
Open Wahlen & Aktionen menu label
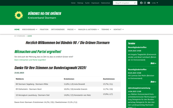pyautogui.click(x=87, y=30)
